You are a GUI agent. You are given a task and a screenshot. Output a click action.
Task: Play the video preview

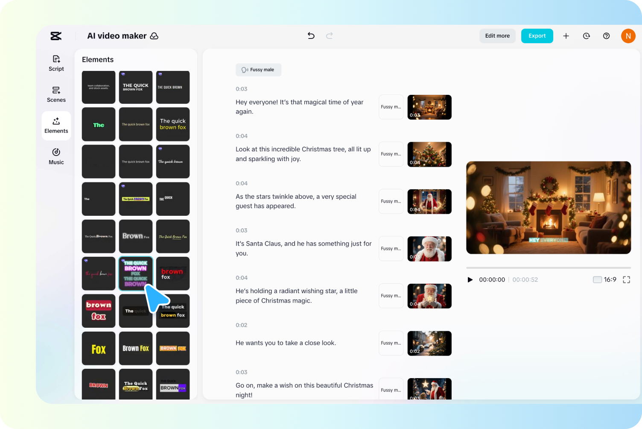(470, 279)
